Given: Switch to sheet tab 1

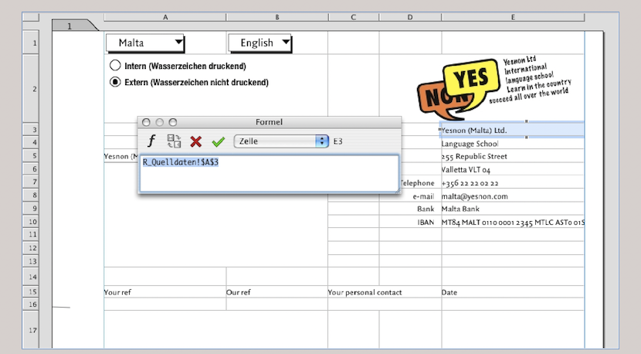Looking at the screenshot, I should click(x=70, y=26).
